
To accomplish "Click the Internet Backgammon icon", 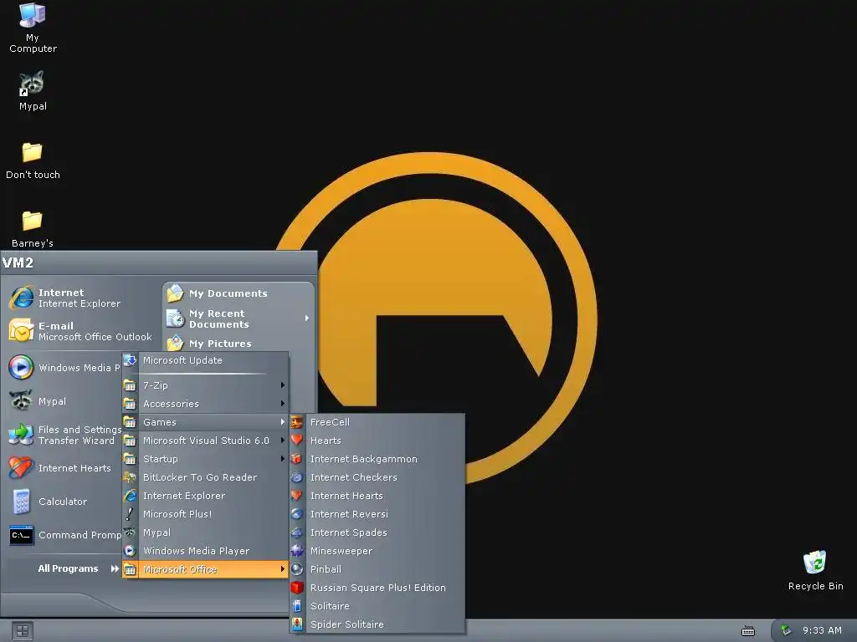I will click(297, 459).
